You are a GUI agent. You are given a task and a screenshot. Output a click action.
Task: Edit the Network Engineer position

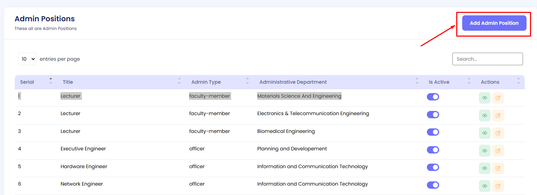(498, 186)
